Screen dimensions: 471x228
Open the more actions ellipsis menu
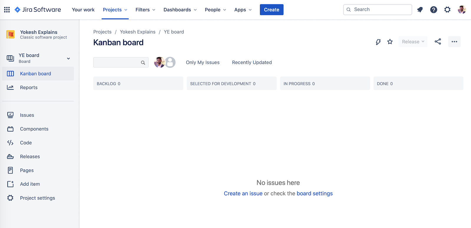tap(454, 42)
